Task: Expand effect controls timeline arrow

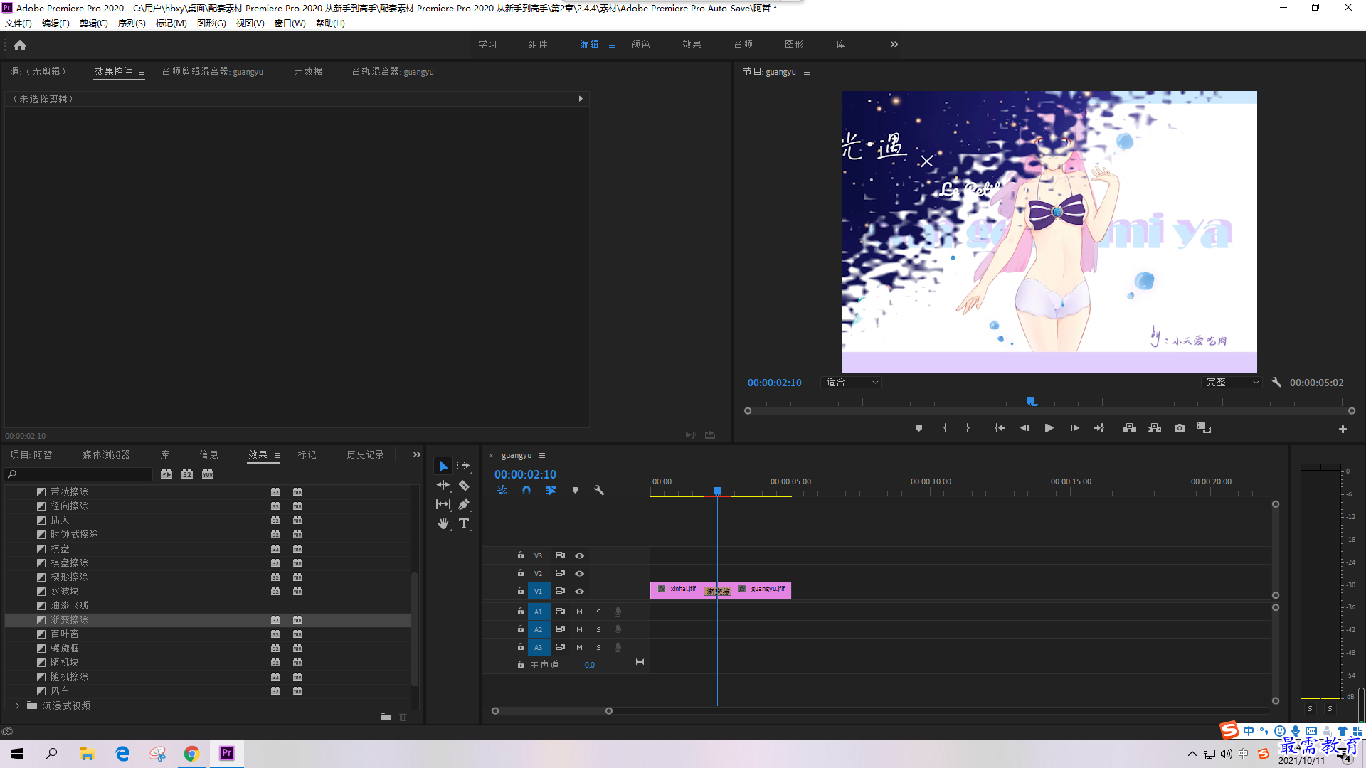Action: pyautogui.click(x=581, y=99)
